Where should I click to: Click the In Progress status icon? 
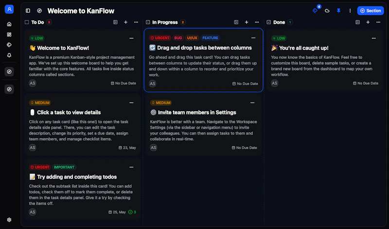click(x=148, y=22)
